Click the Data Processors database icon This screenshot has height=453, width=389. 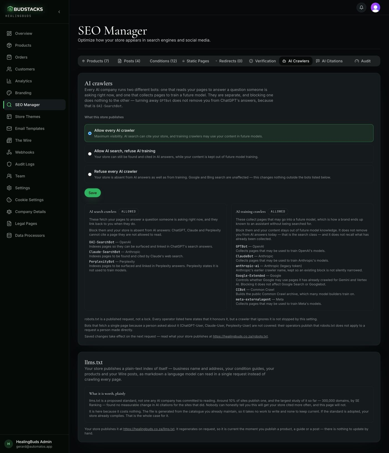click(x=9, y=236)
